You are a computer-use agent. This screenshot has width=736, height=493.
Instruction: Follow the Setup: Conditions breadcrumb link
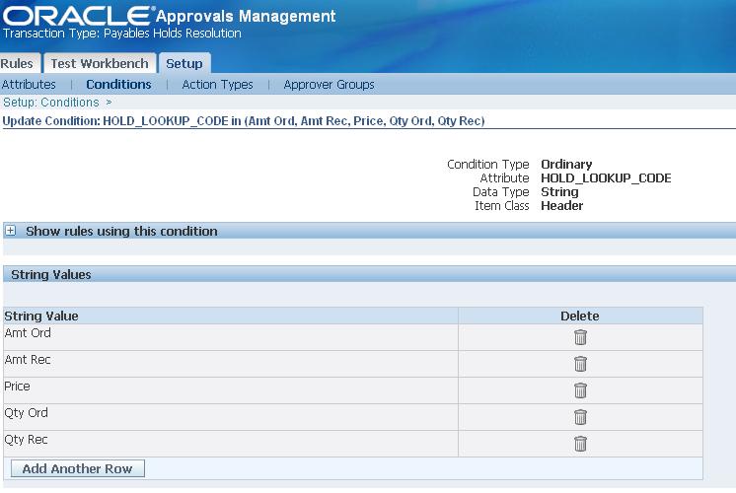[x=51, y=103]
